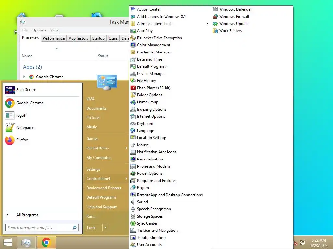Launch Firefox icon in Start menu
Image resolution: width=333 pixels, height=249 pixels.
[9, 140]
